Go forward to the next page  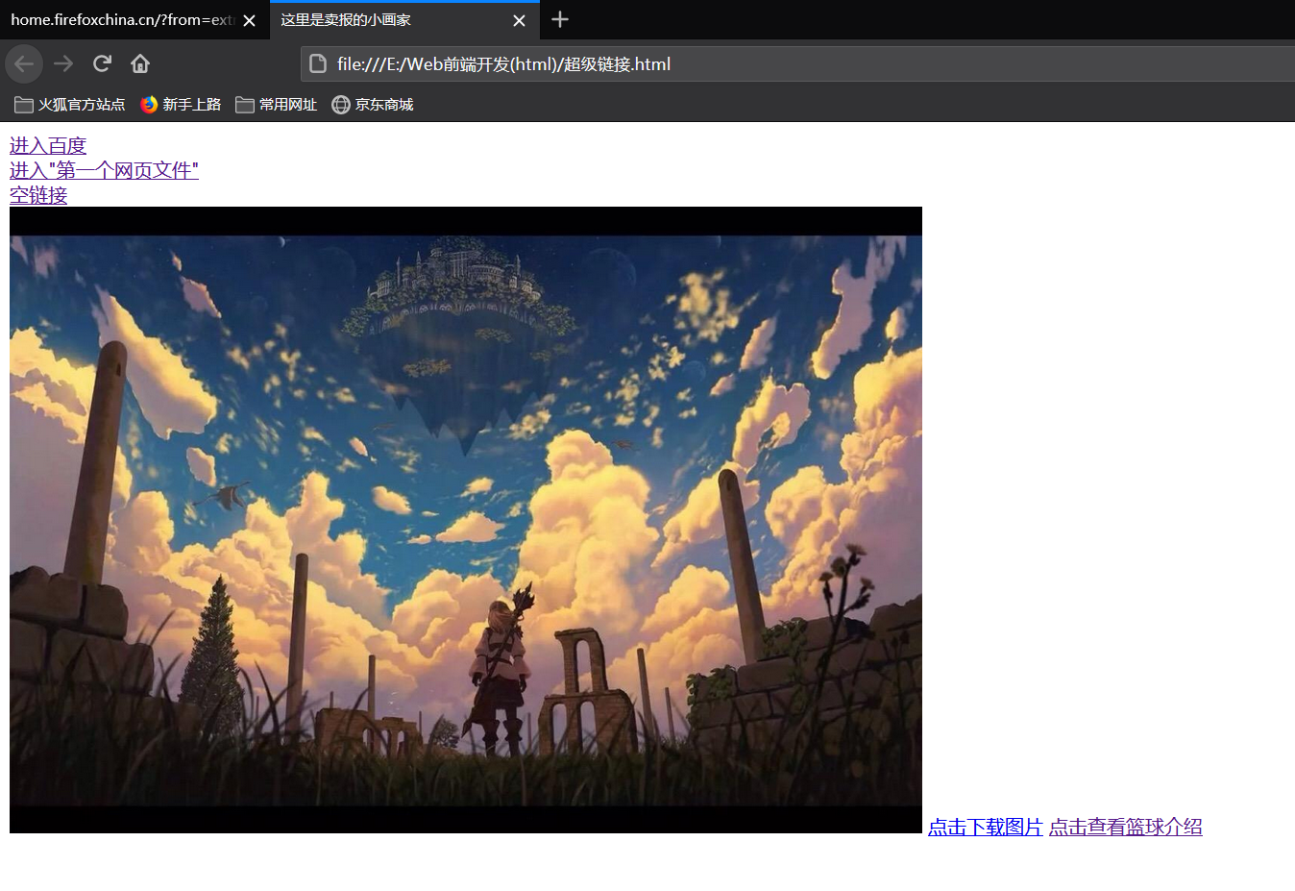pyautogui.click(x=63, y=63)
